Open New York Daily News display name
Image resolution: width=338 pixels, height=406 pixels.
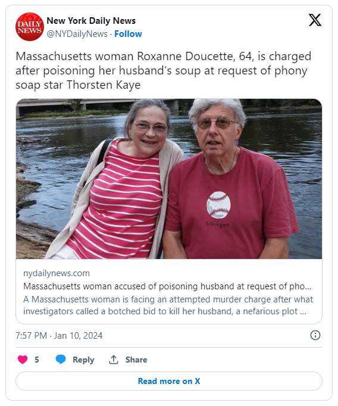pos(91,20)
